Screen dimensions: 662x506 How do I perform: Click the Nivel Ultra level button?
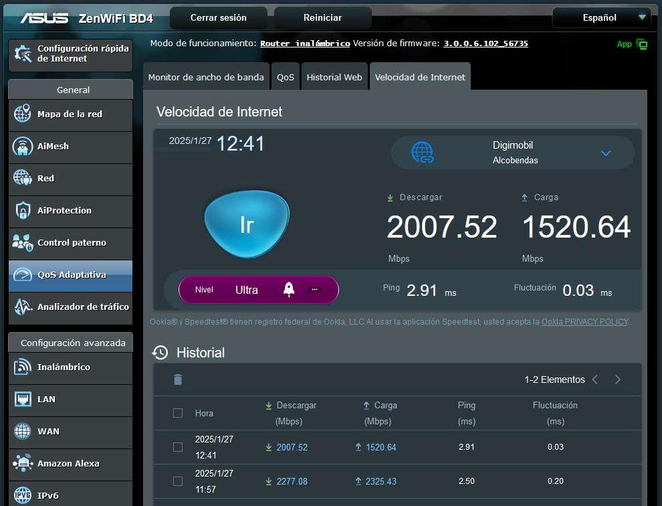pos(258,290)
